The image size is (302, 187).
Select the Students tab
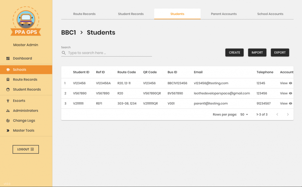point(177,14)
